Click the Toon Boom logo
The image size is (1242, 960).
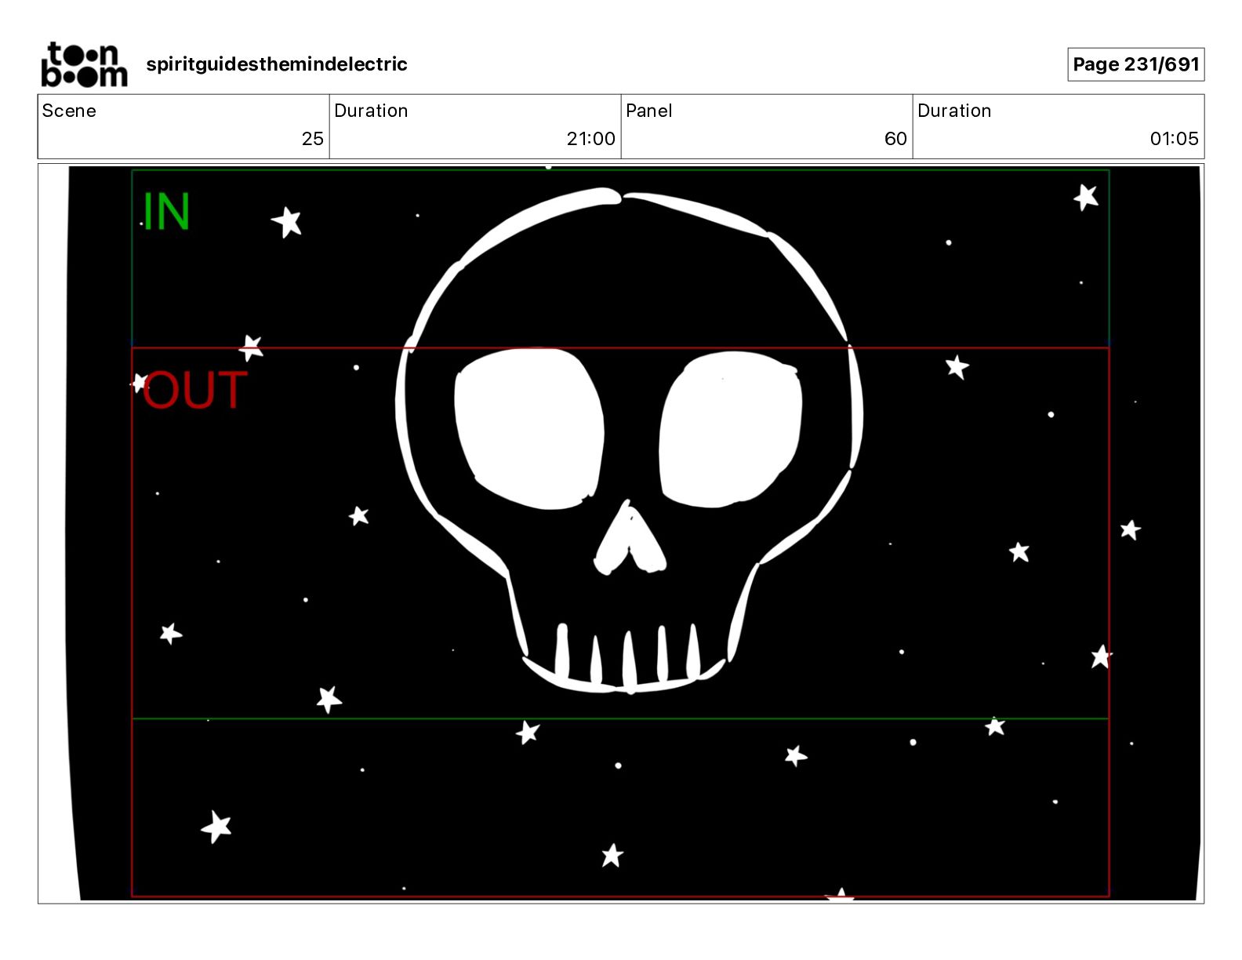coord(84,64)
